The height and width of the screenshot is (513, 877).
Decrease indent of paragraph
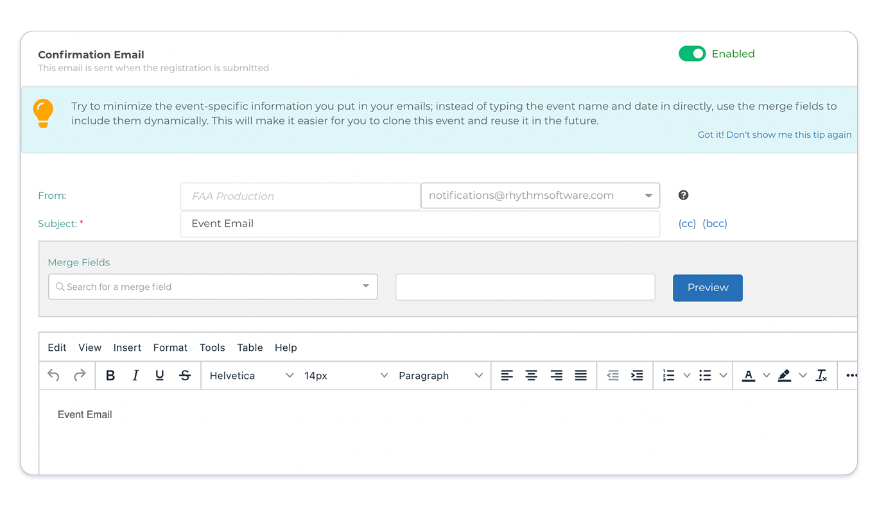(613, 376)
